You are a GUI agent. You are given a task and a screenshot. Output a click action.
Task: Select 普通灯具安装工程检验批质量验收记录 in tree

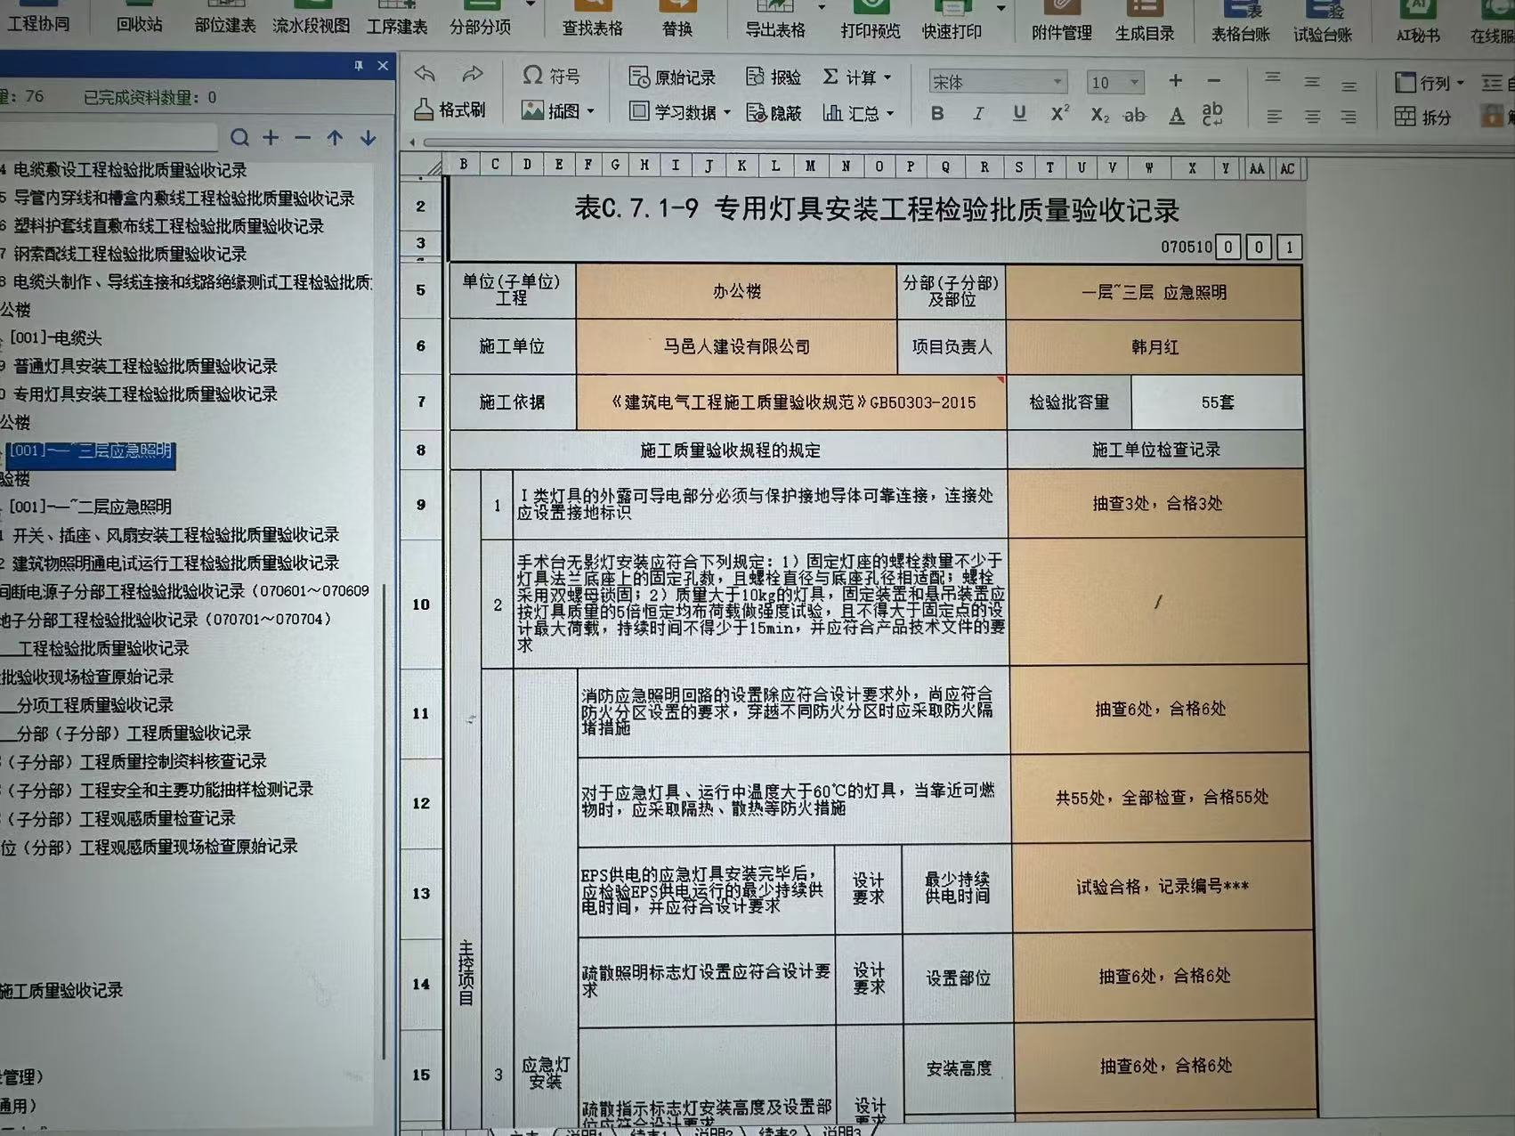coord(145,366)
